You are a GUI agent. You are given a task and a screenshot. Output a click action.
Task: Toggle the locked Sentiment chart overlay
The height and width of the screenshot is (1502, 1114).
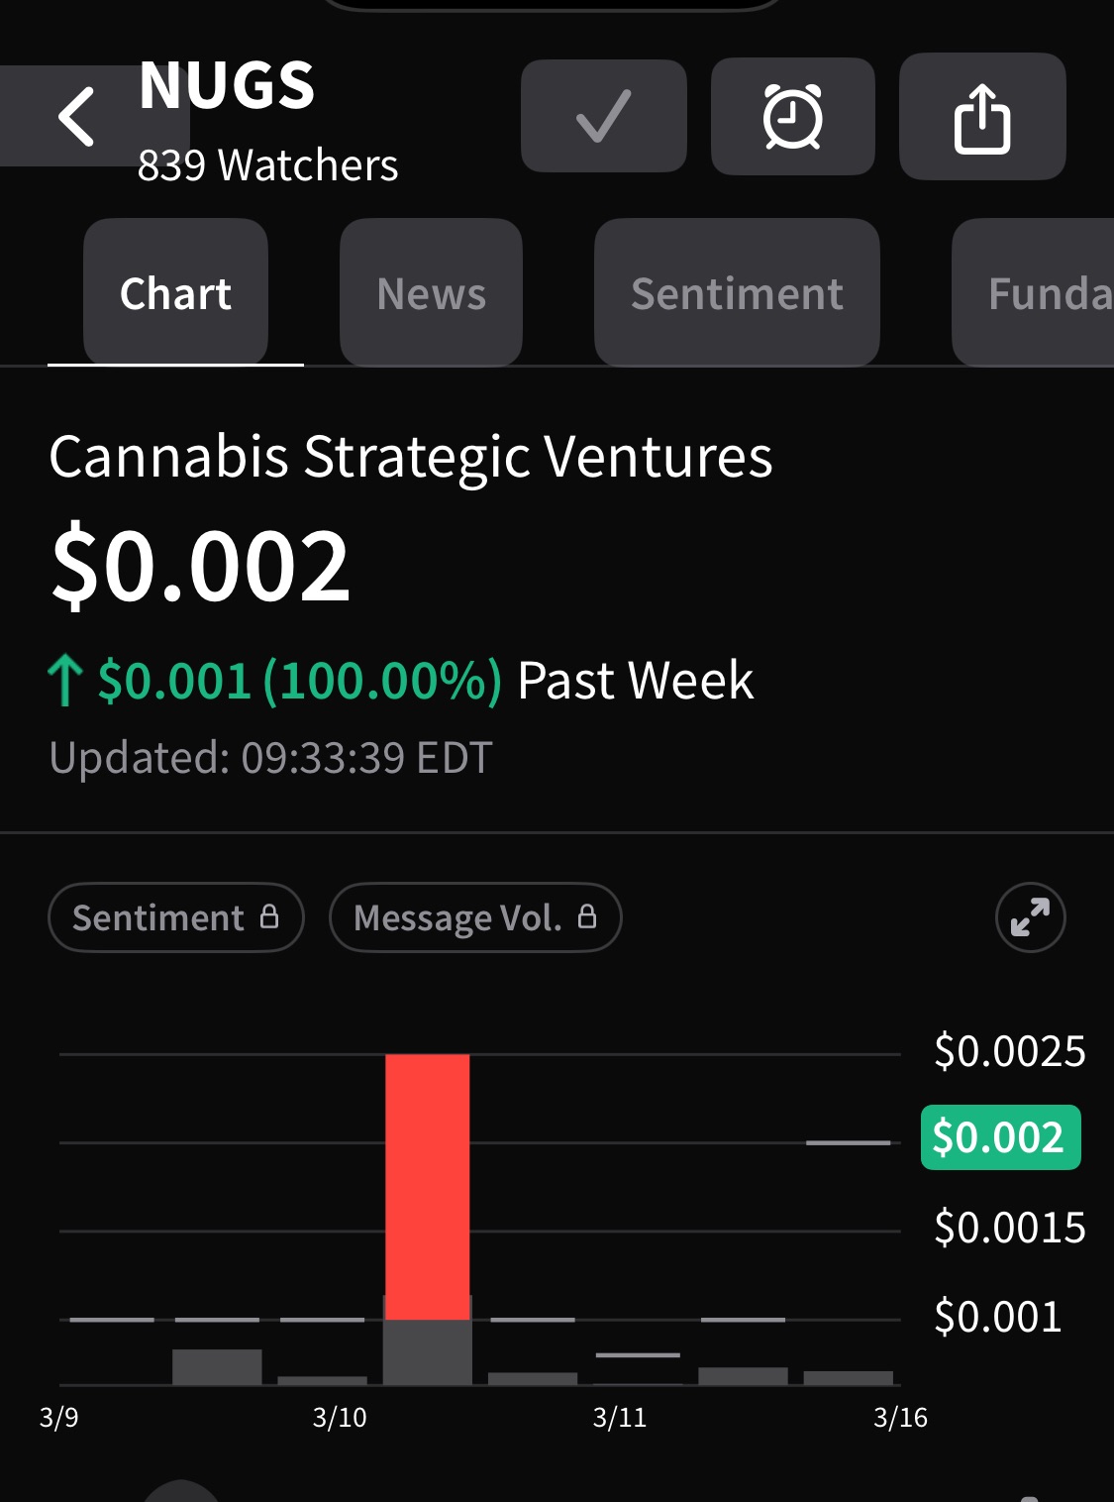point(175,917)
